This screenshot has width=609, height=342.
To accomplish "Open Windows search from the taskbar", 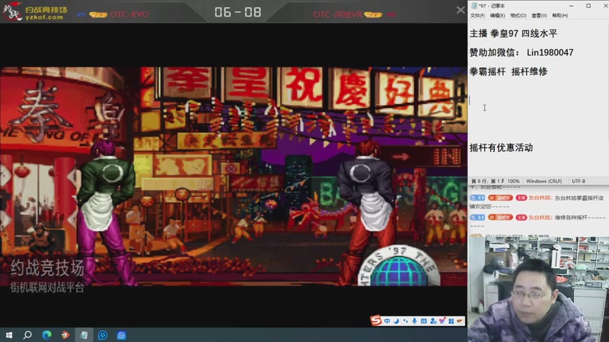I will [27, 335].
